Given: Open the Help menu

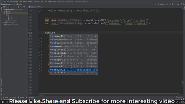Looking at the screenshot, I should coord(54,1).
